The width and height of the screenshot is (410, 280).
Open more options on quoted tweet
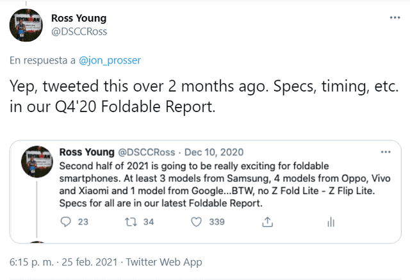pos(385,152)
